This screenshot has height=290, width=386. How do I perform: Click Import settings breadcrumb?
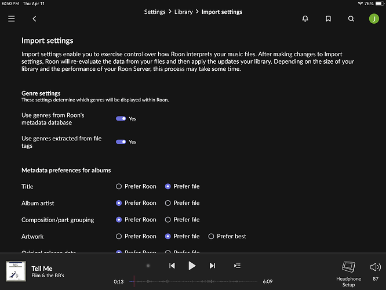[x=222, y=12]
